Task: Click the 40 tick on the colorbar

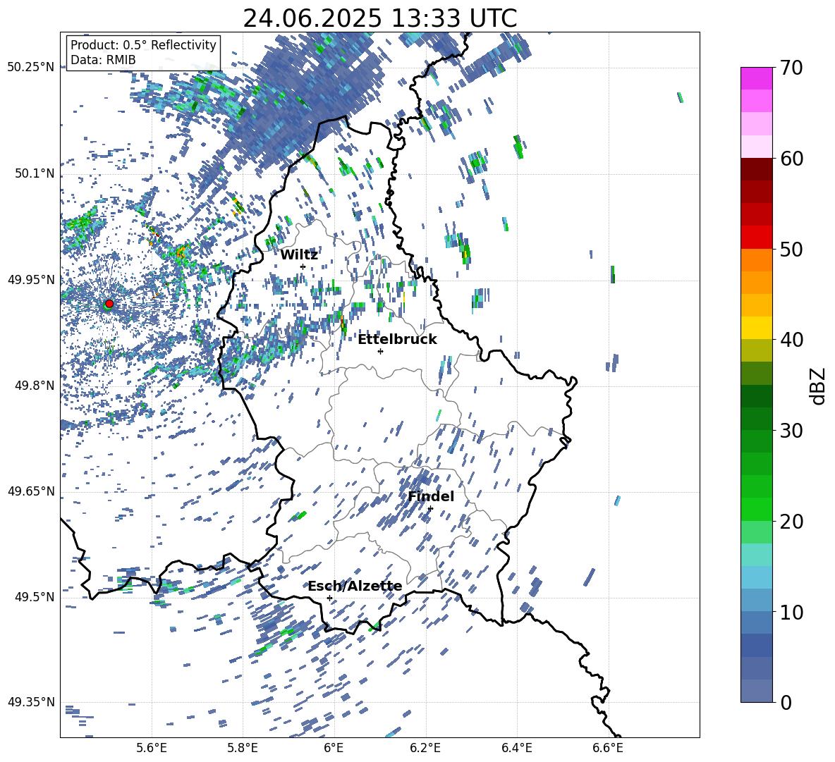Action: (791, 340)
